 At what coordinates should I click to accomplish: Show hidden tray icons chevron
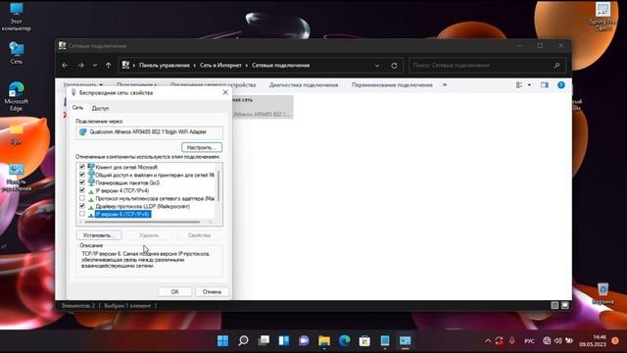(488, 340)
